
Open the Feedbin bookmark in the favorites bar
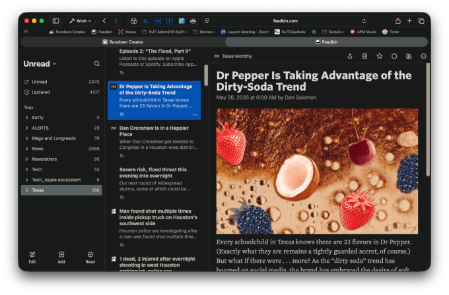point(102,32)
